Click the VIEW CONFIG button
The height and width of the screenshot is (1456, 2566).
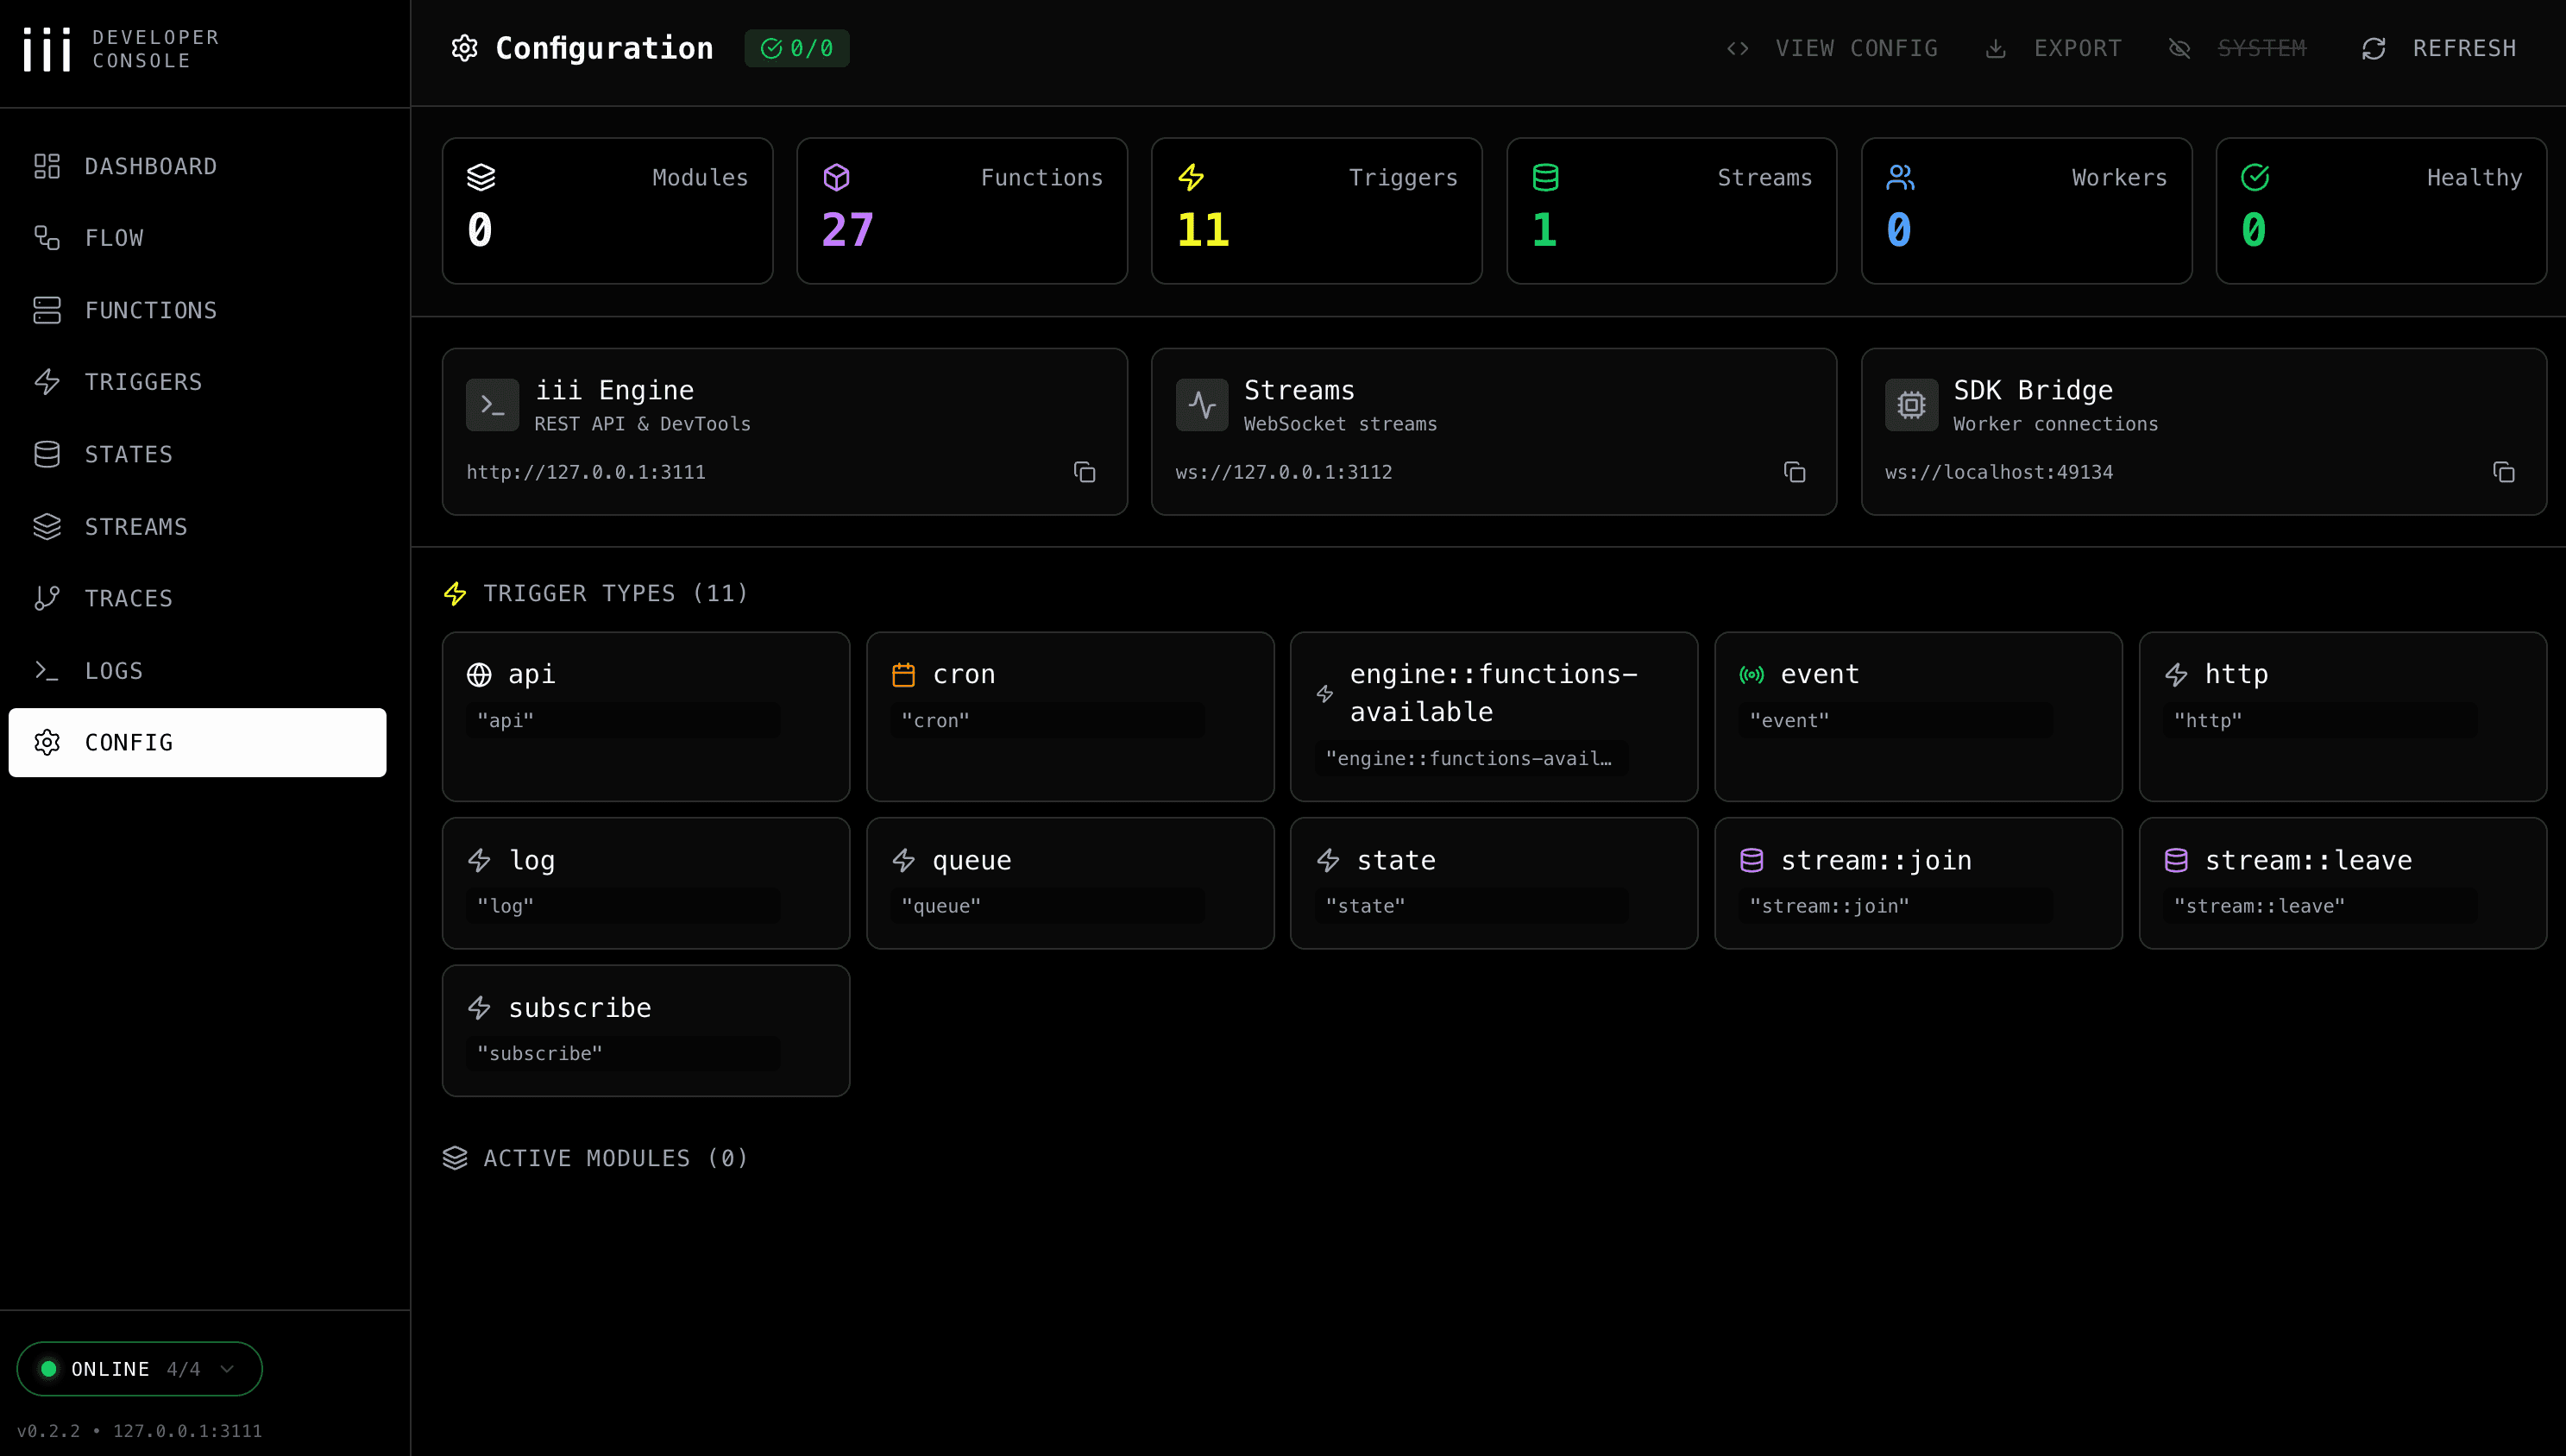click(1857, 47)
